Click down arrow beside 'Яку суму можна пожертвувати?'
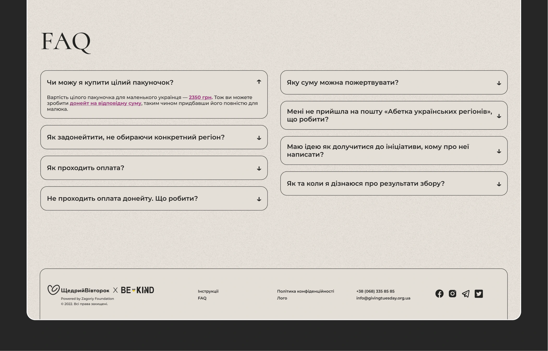This screenshot has width=548, height=351. [499, 83]
